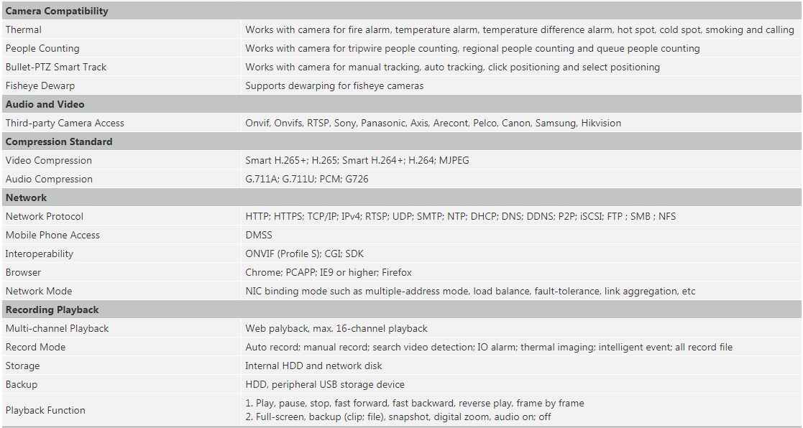Viewport: 803px width, 428px height.
Task: Select the Thermal row label
Action: point(24,29)
